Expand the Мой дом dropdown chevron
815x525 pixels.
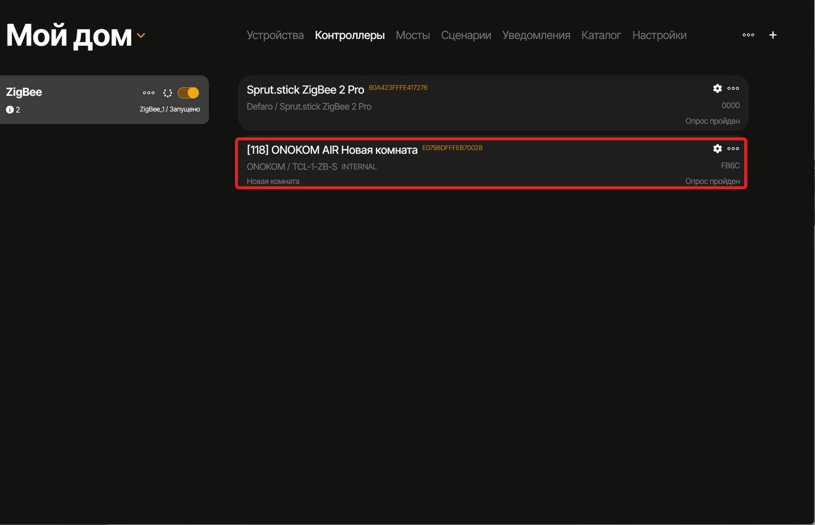click(141, 36)
